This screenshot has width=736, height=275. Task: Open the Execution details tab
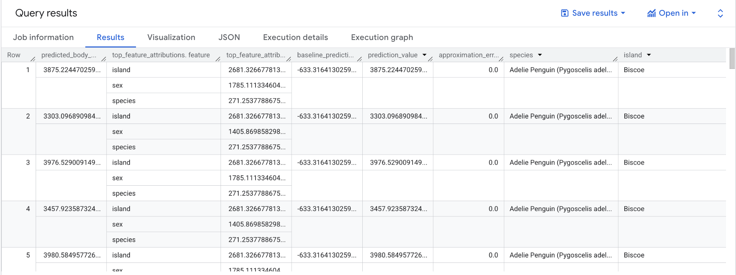(x=296, y=37)
